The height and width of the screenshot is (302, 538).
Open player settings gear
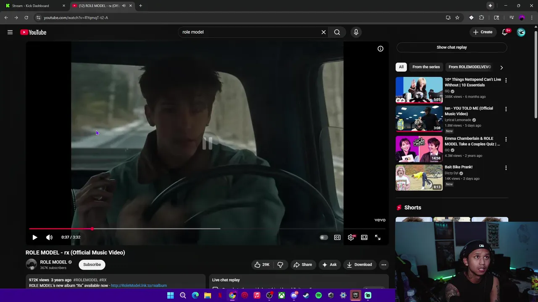(351, 237)
